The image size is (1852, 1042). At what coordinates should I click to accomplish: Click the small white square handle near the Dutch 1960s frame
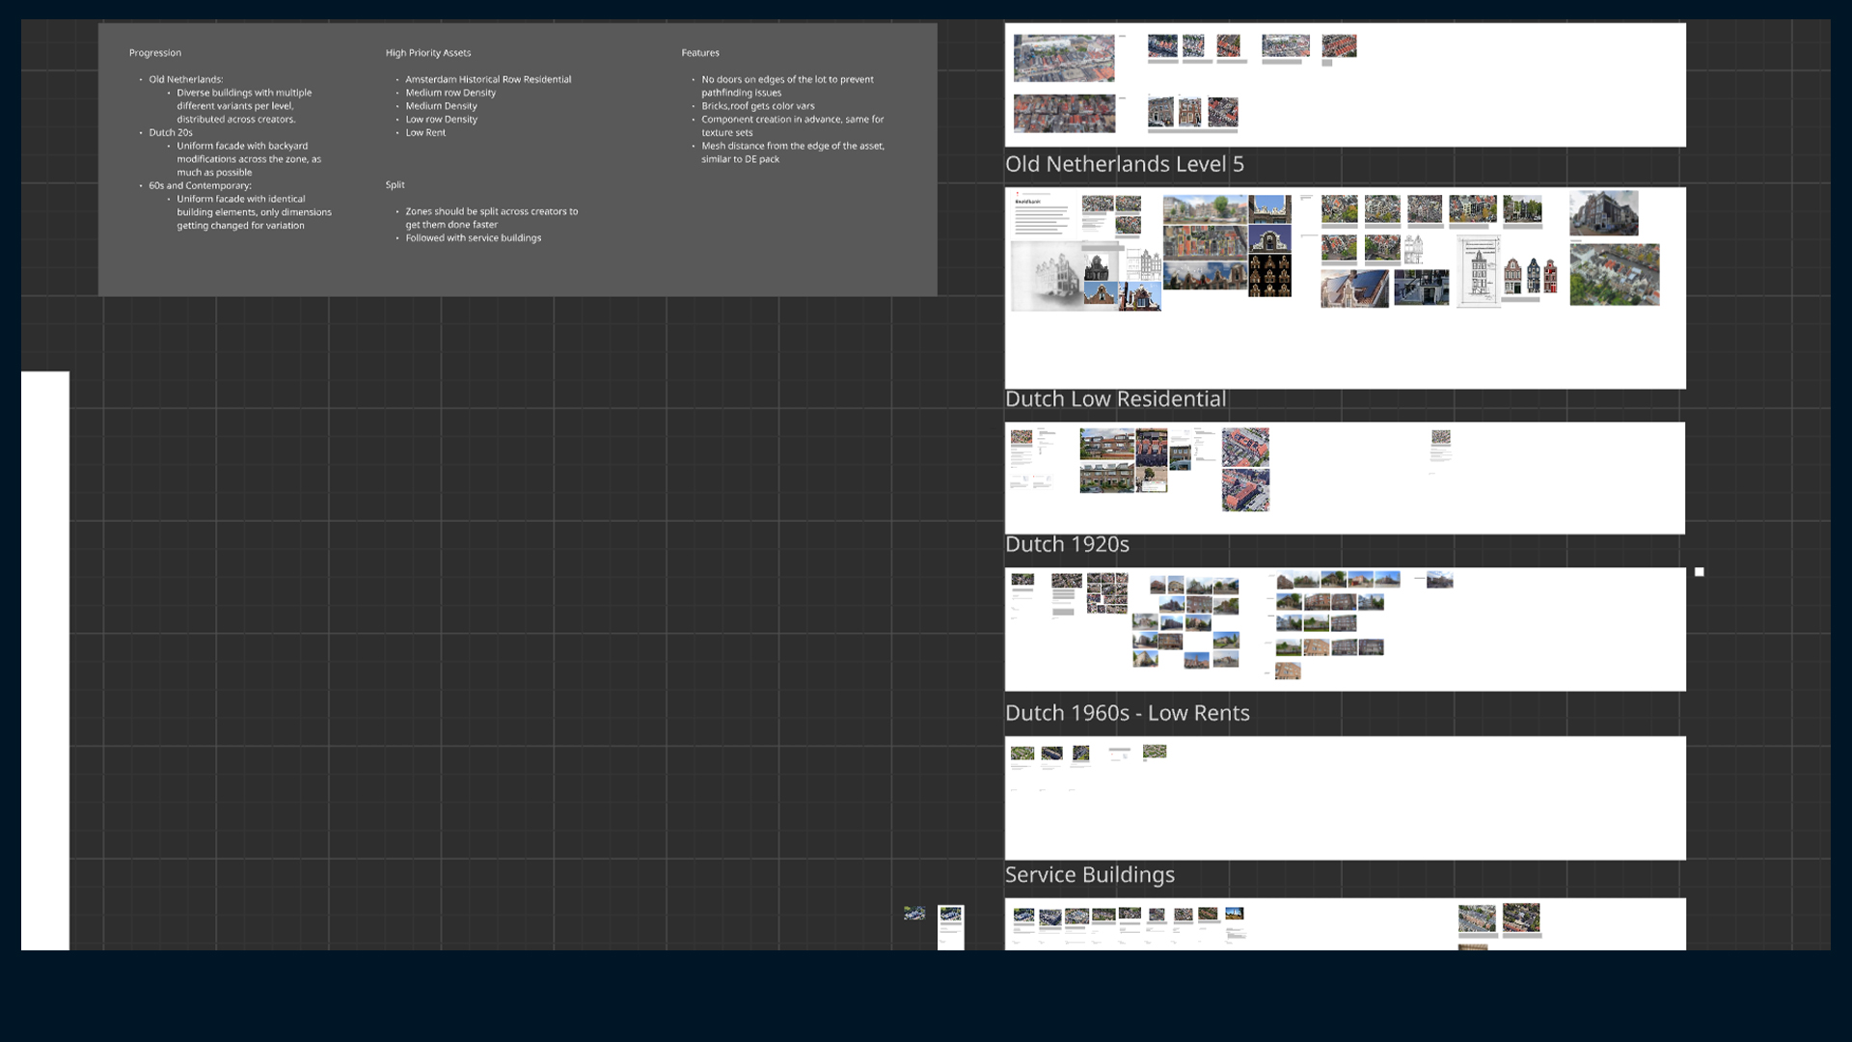click(1700, 572)
